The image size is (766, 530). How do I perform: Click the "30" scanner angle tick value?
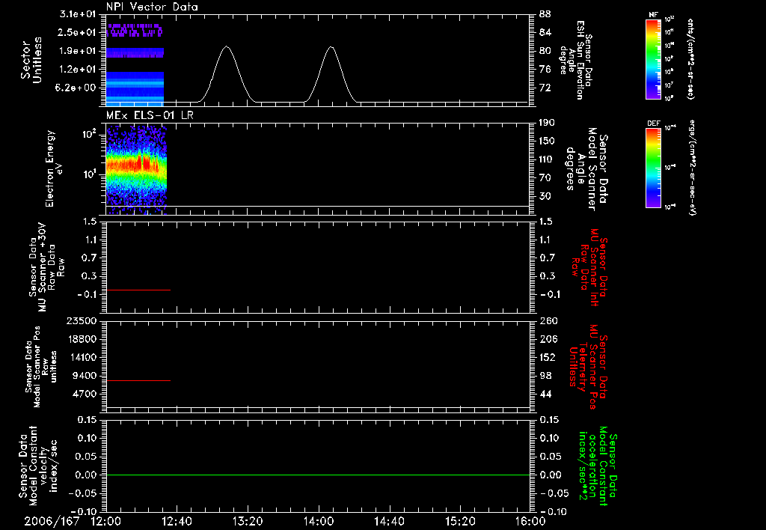click(545, 196)
